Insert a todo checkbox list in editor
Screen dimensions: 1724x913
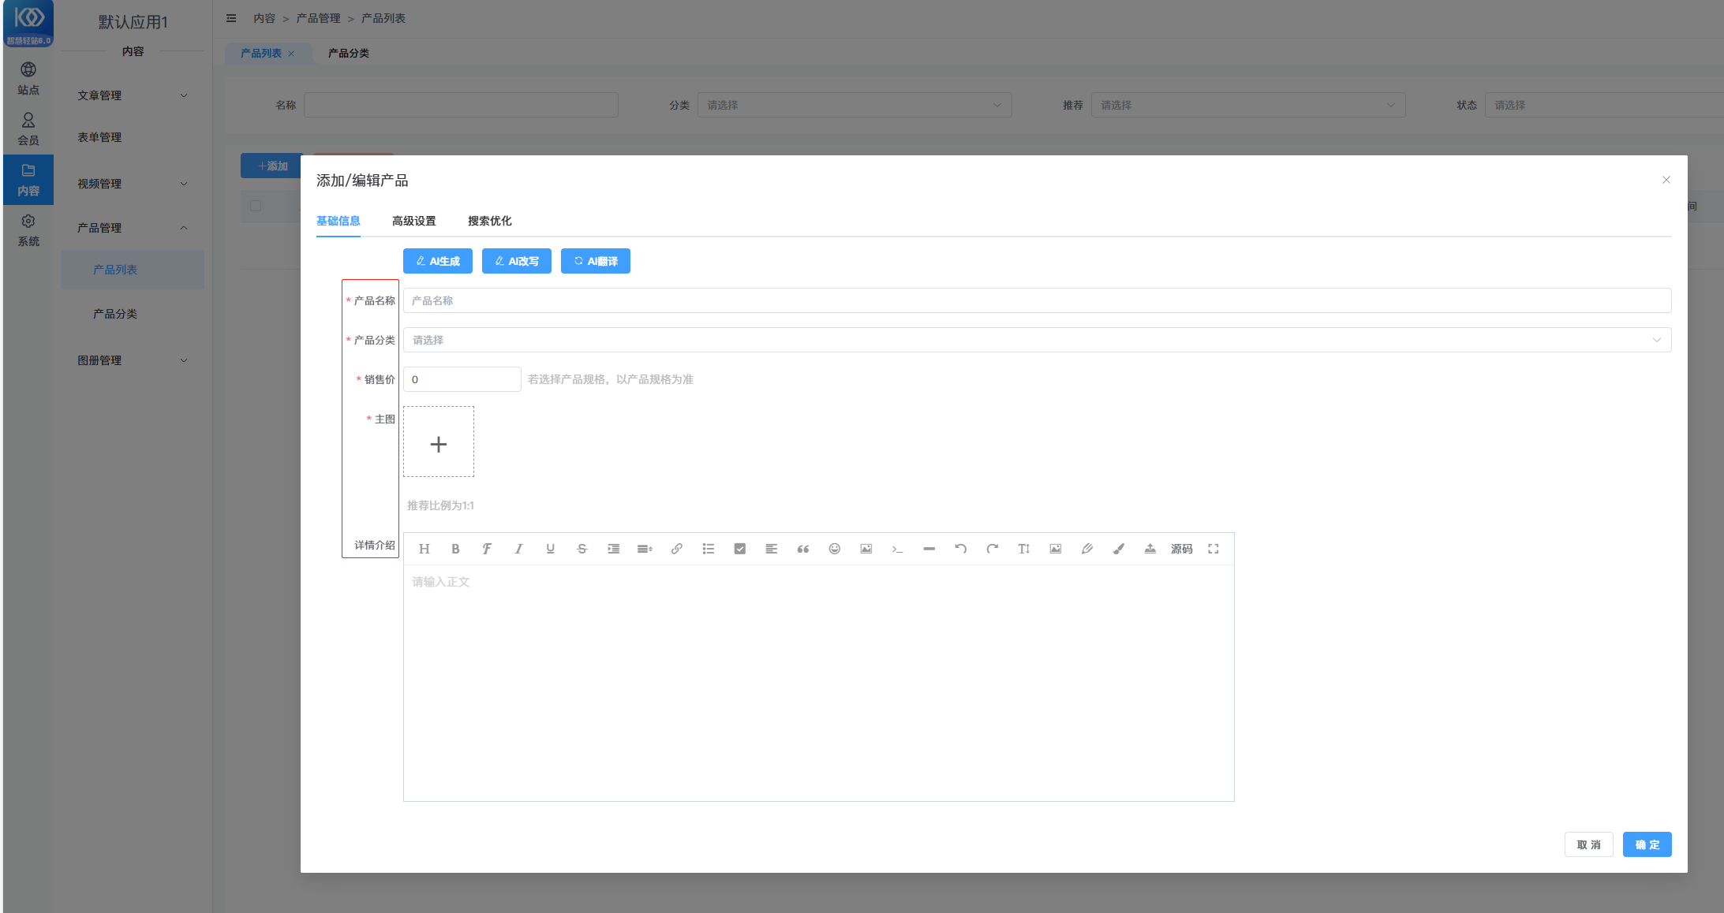click(x=739, y=549)
